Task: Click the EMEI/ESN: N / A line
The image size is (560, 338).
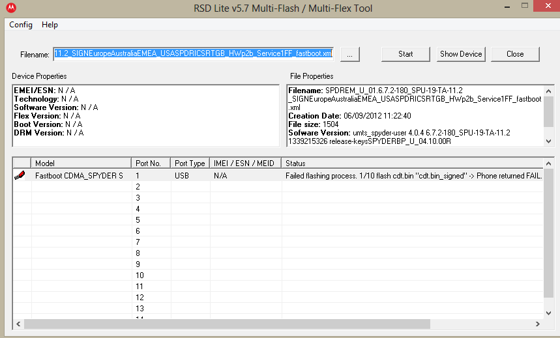Action: click(x=44, y=91)
